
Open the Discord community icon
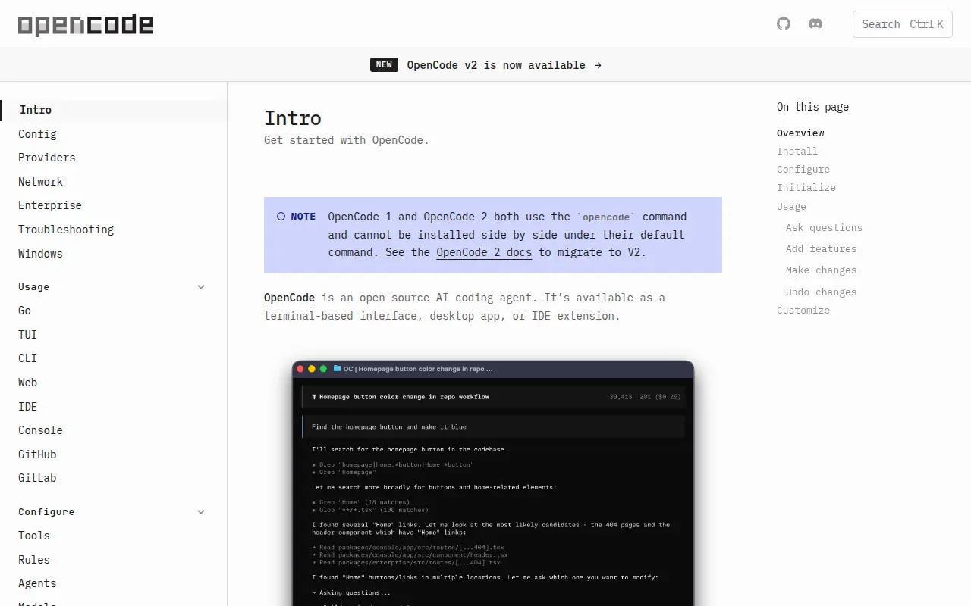pyautogui.click(x=815, y=23)
